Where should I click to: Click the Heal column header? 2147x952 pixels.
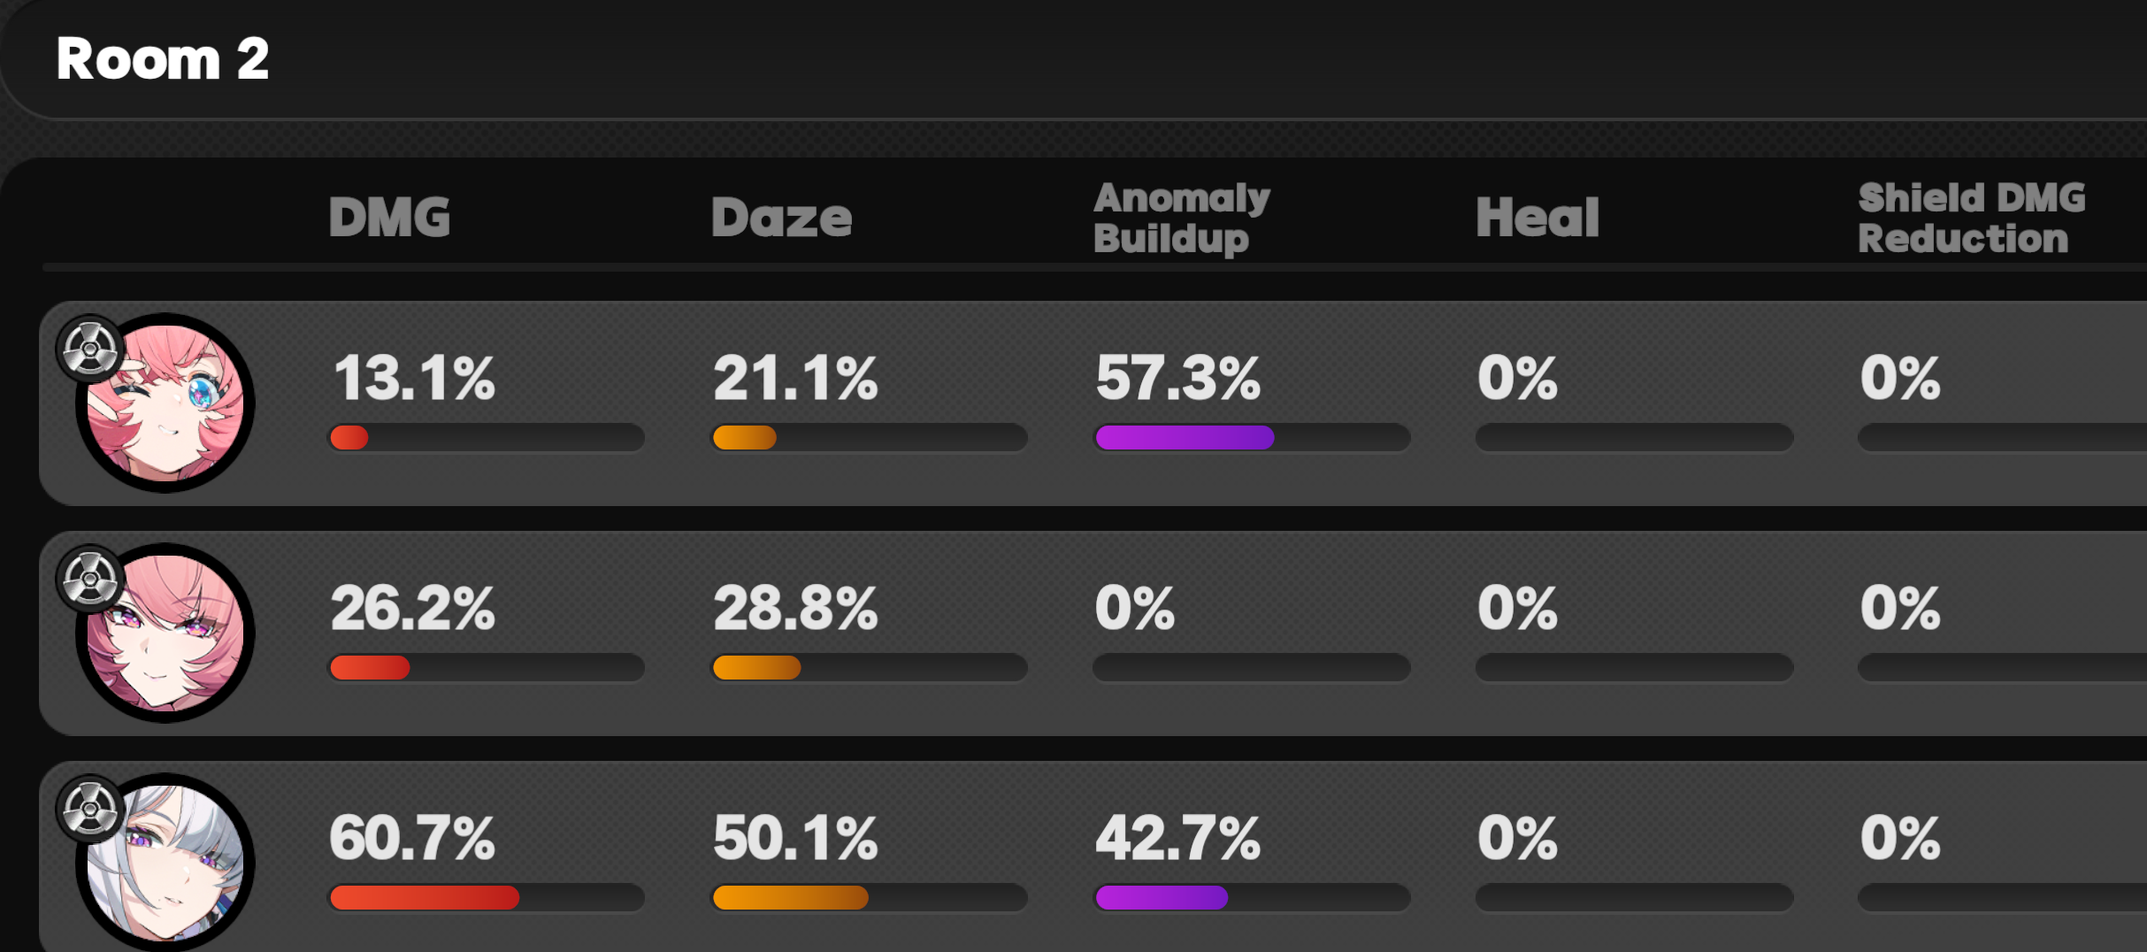1537,218
